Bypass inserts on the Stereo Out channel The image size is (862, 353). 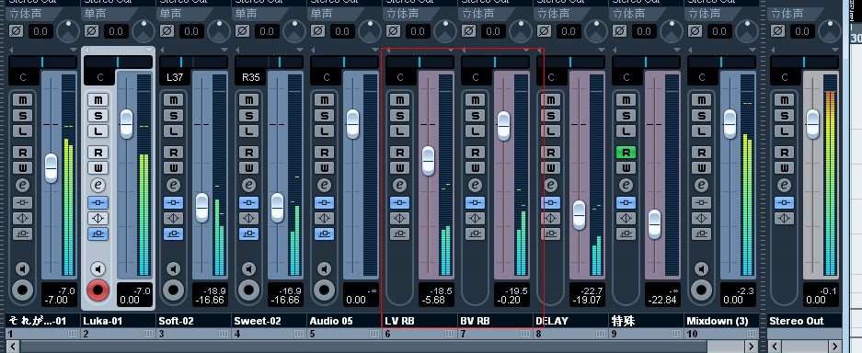point(784,202)
